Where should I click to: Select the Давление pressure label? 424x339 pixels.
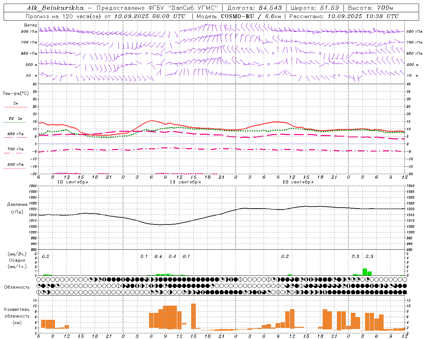17,205
